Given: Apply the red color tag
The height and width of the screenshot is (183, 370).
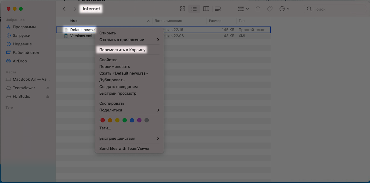Looking at the screenshot, I should pos(103,120).
